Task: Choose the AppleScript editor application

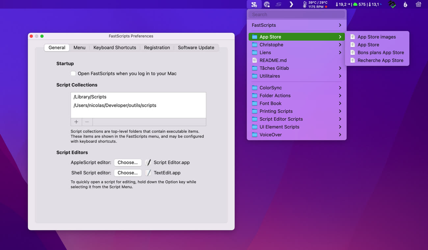Action: click(128, 162)
